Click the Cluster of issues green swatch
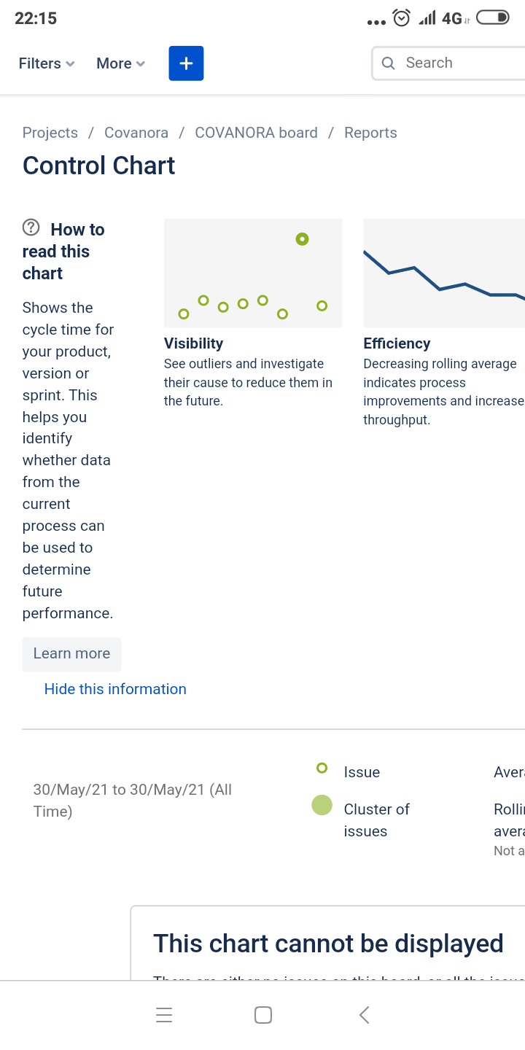525x1050 pixels. pyautogui.click(x=322, y=805)
